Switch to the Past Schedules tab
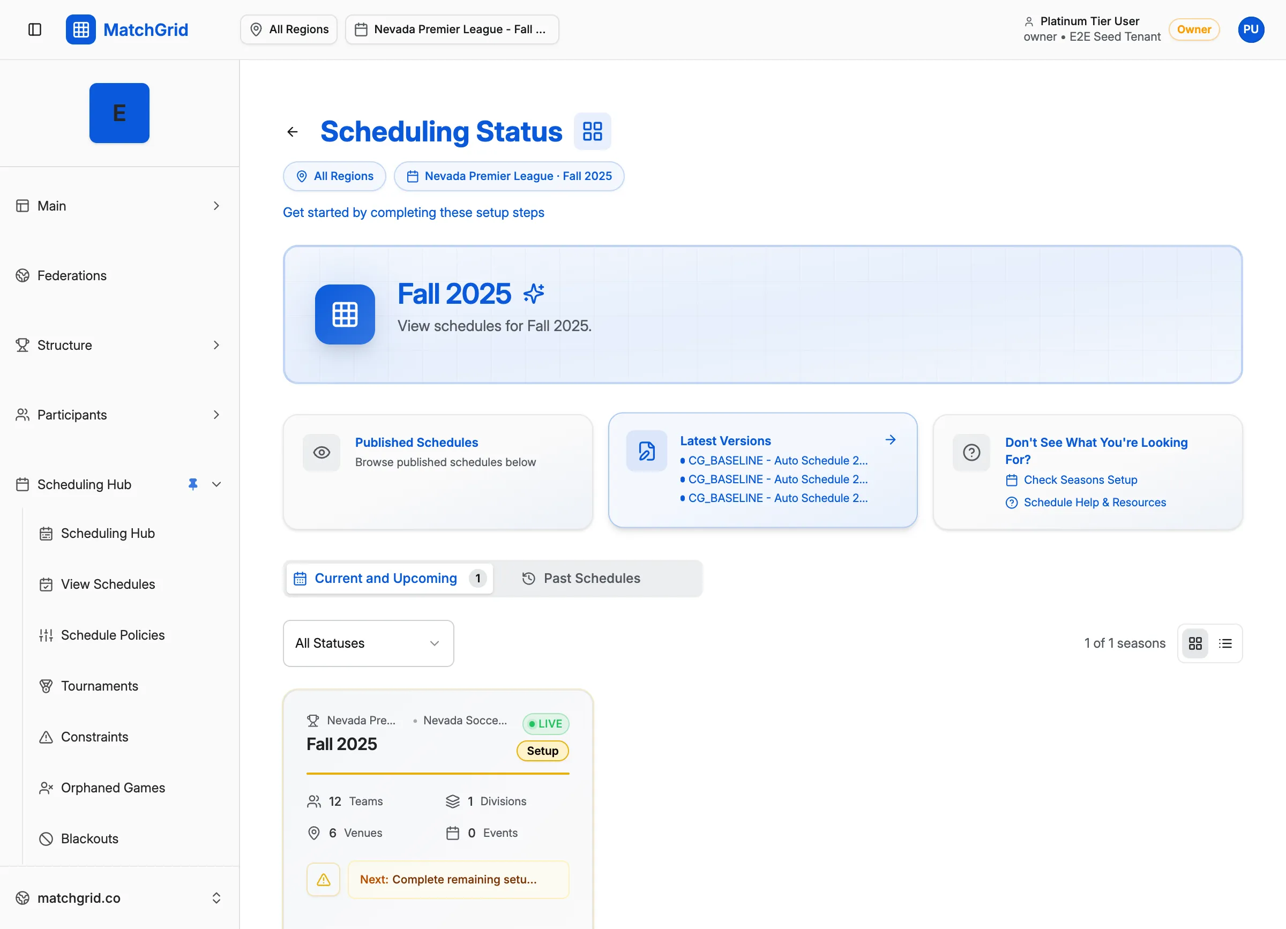 click(x=592, y=578)
